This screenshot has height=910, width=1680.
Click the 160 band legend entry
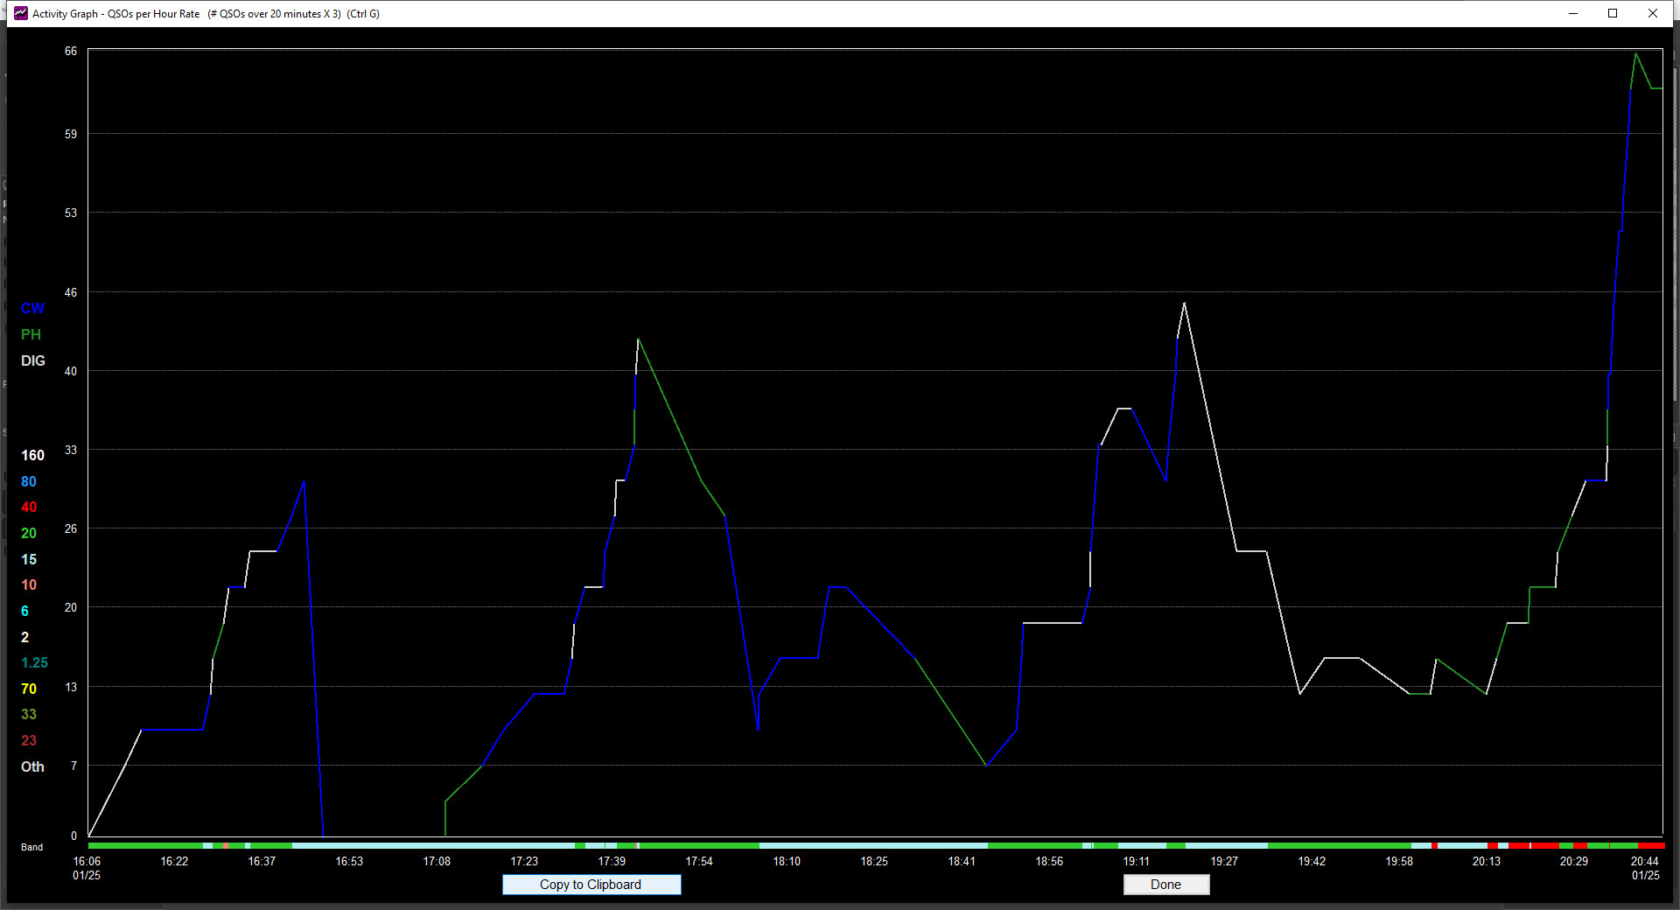(32, 455)
